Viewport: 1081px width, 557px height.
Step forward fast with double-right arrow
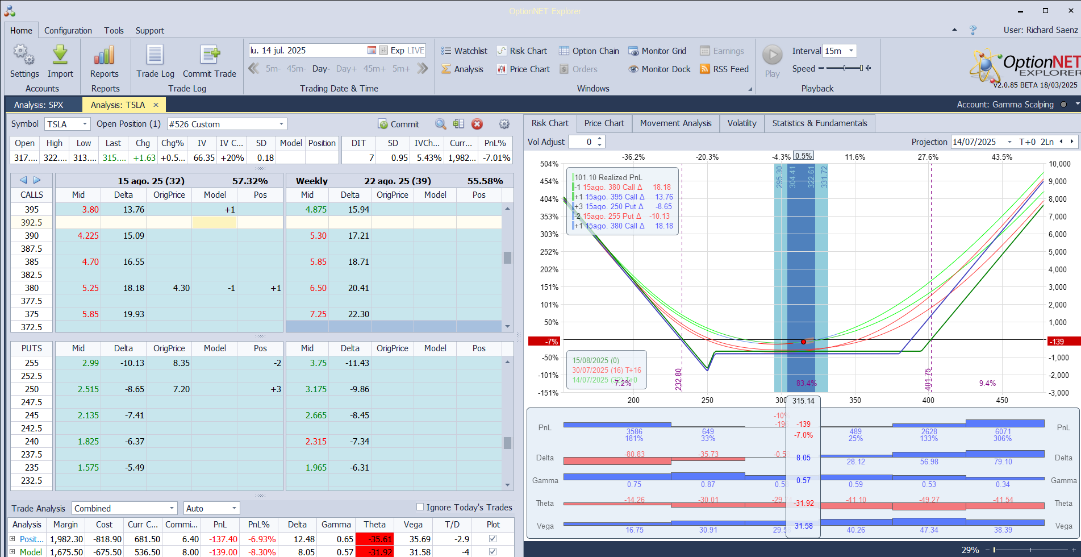coord(422,69)
